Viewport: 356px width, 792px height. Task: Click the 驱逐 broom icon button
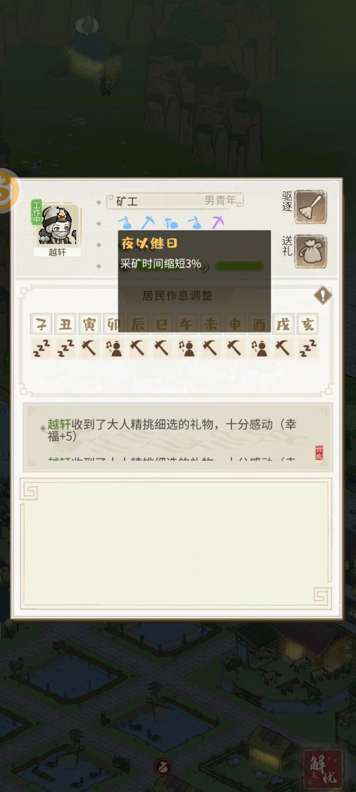[311, 207]
